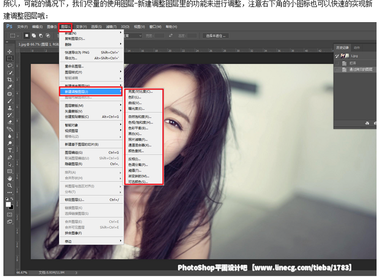Screen dimensions: 379x277
Task: Select the Gradient/Paint Bucket tool
Action: click(x=10, y=129)
